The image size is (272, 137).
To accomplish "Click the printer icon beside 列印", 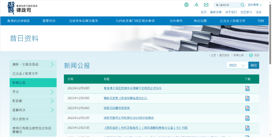I will coord(251,55).
